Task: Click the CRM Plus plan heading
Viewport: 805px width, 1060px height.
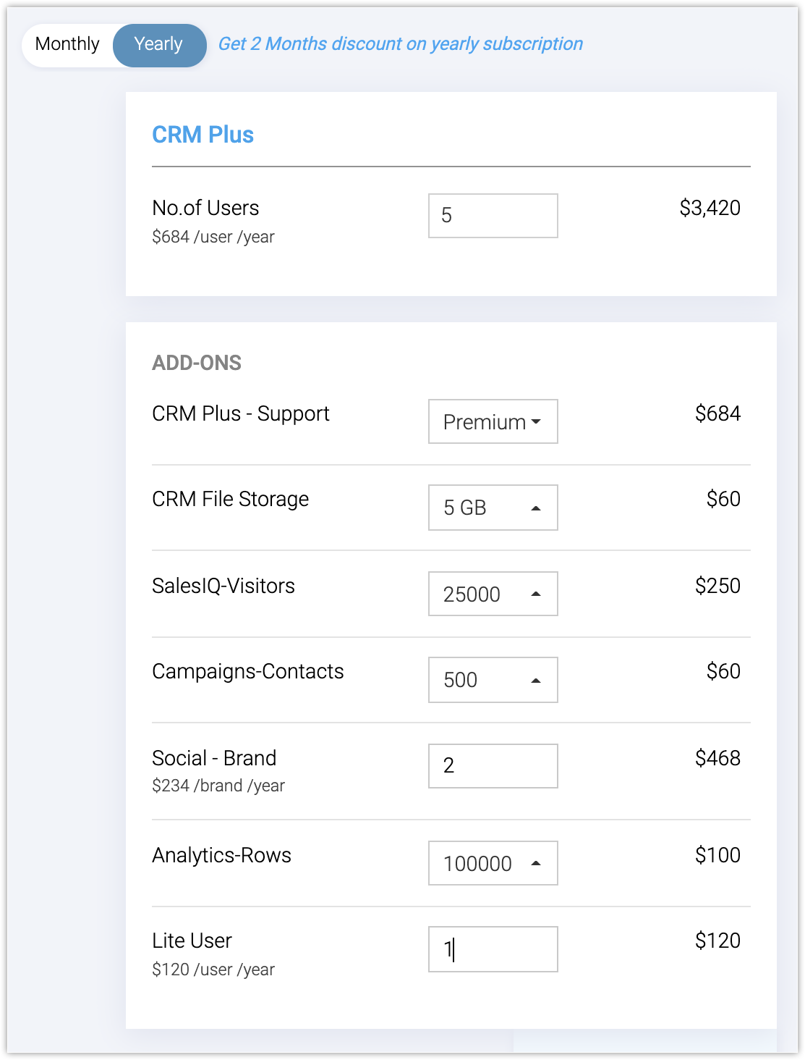Action: [203, 135]
